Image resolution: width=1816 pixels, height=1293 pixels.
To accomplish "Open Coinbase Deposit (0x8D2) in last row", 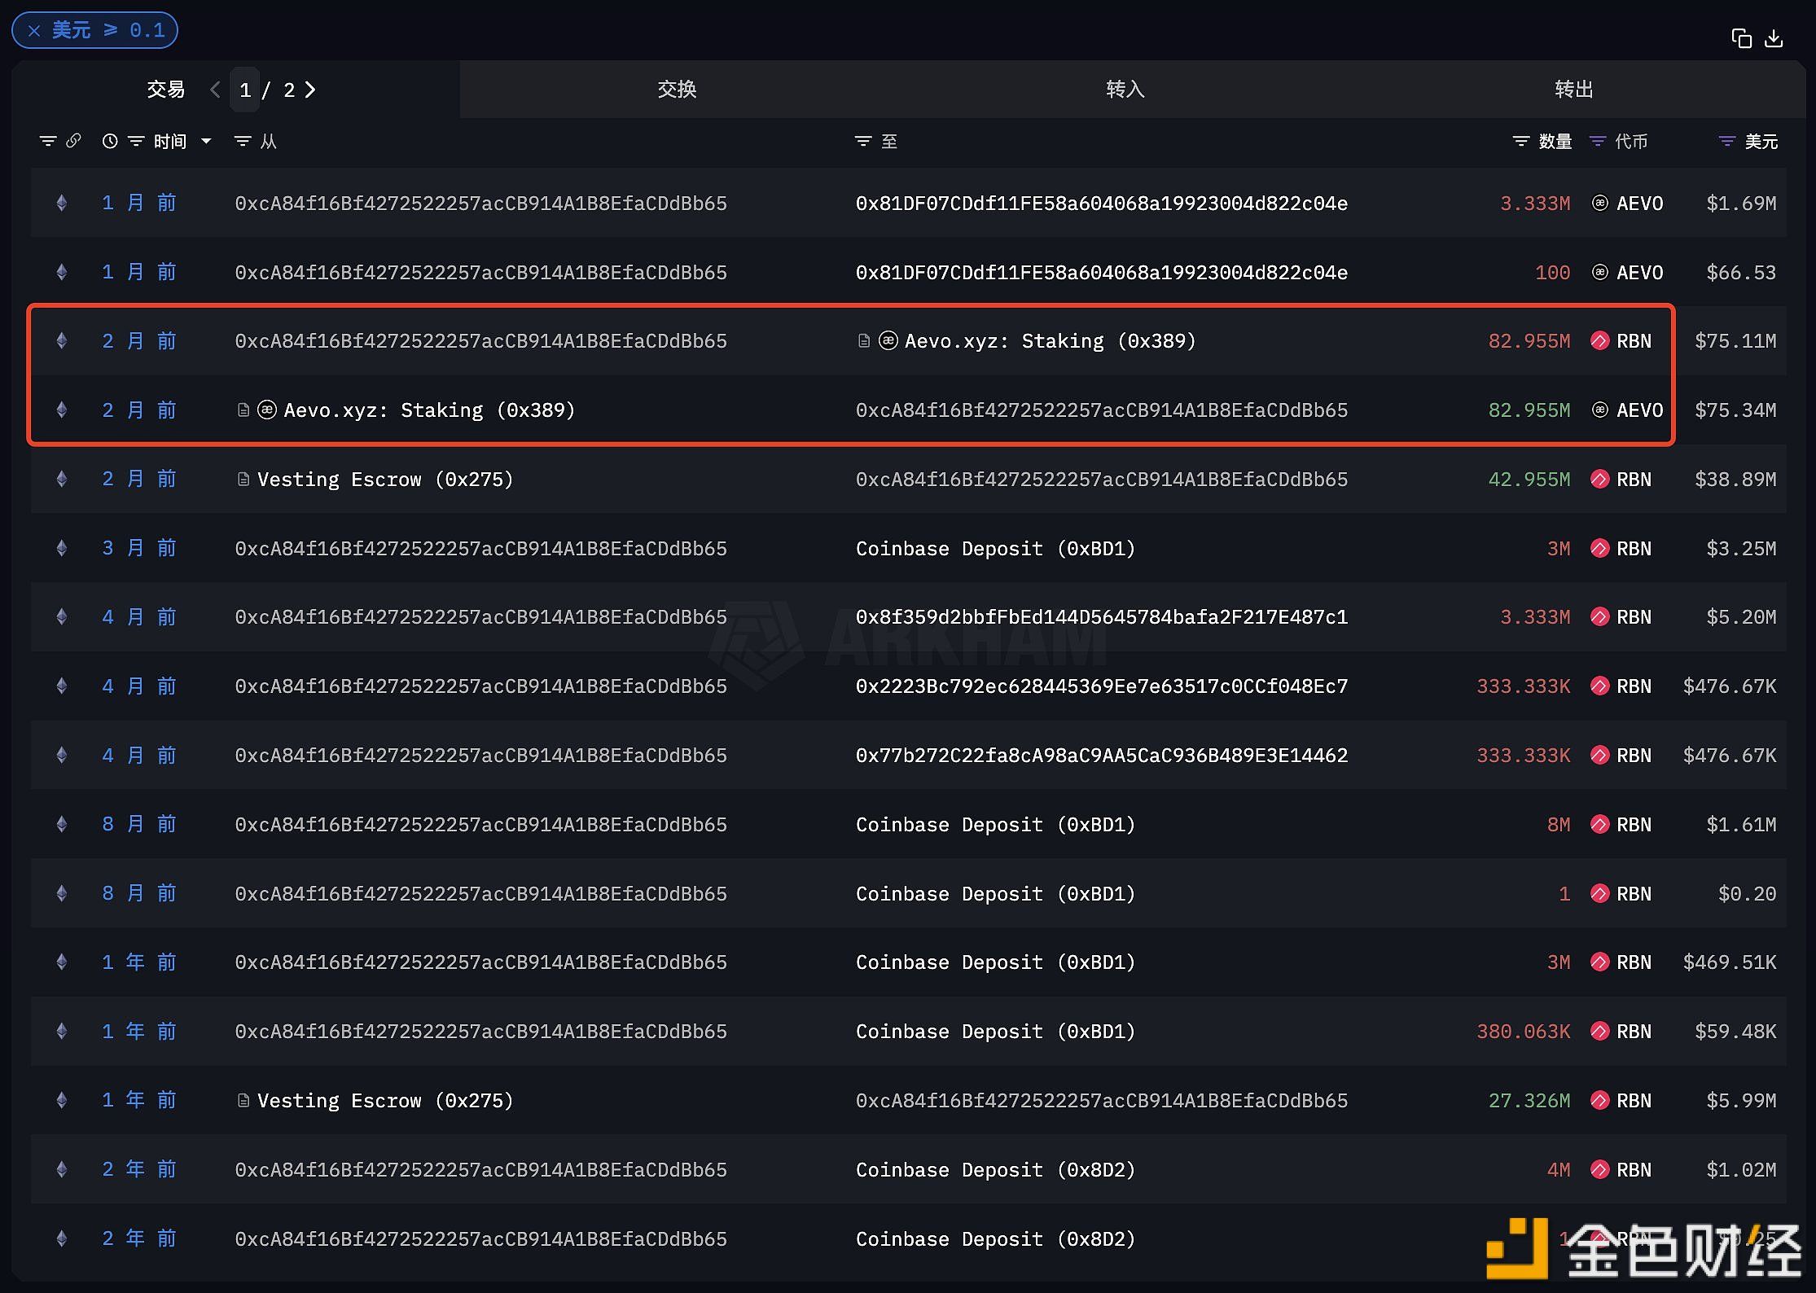I will [x=995, y=1239].
